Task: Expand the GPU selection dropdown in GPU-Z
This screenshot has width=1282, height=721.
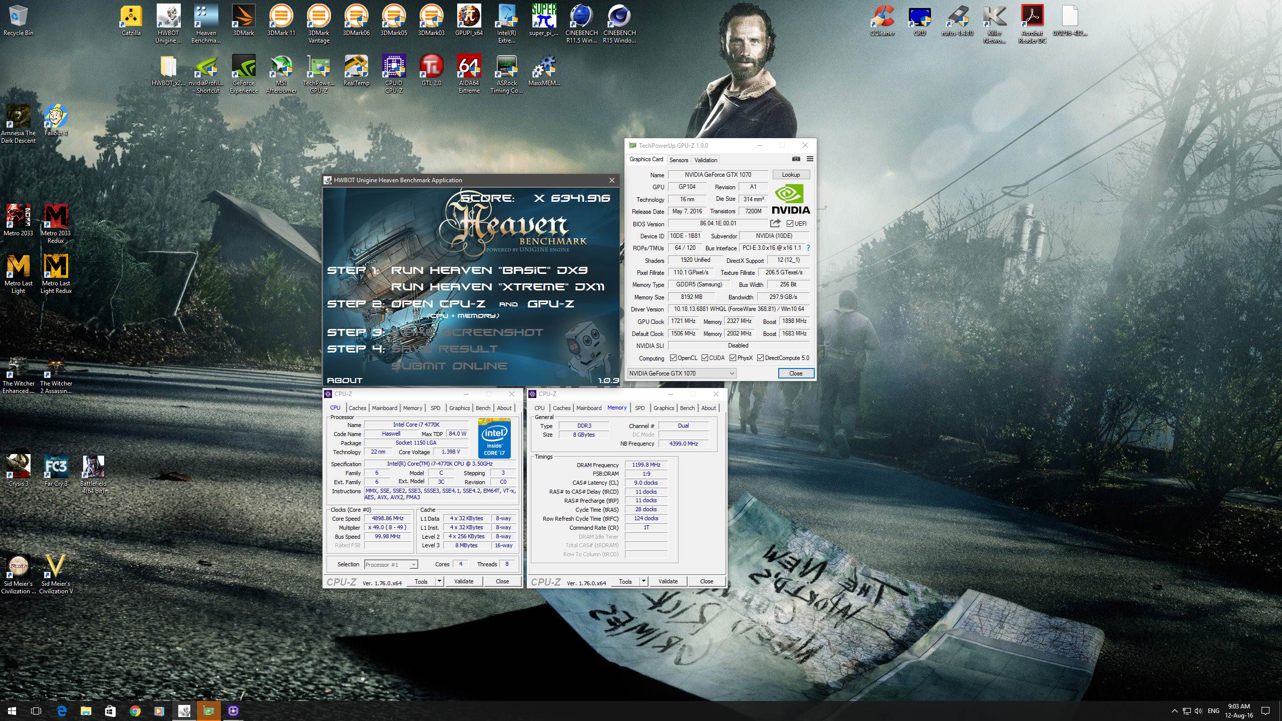Action: click(682, 374)
